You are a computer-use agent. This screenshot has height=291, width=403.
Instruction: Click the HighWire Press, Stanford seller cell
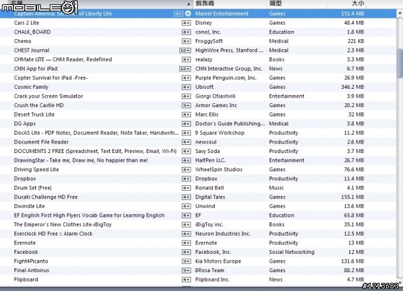pos(229,50)
